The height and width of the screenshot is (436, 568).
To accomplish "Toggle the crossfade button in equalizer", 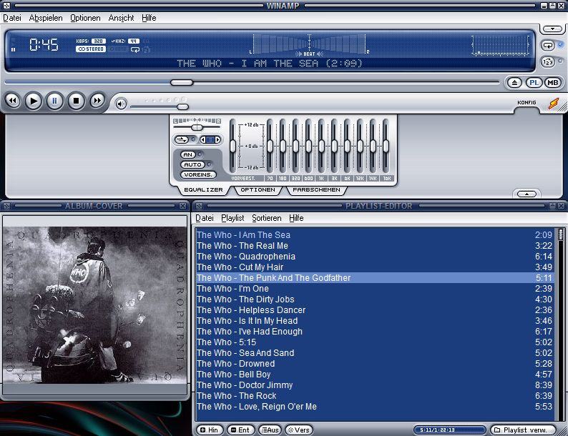I will [x=181, y=139].
